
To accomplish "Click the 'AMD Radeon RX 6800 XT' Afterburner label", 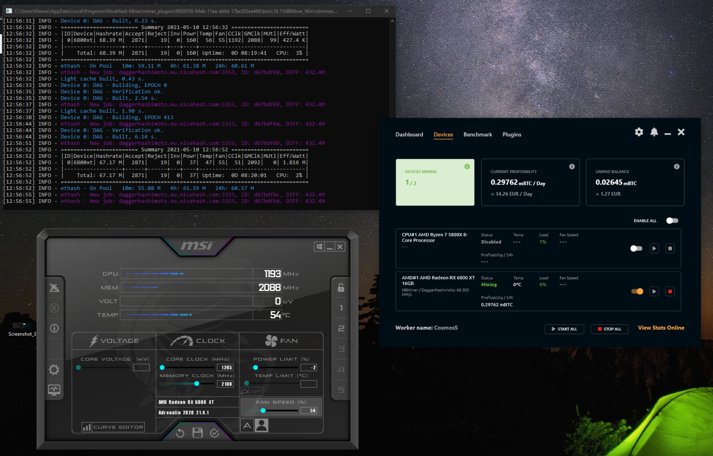I will [186, 402].
